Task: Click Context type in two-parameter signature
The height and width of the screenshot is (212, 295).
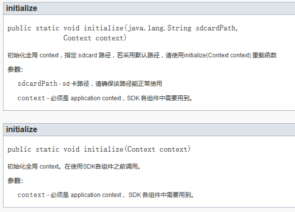Action: coord(77,38)
